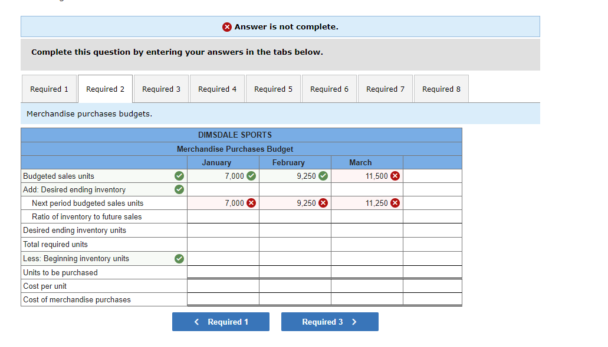Click March Ratio of inventory to future sales cell
Viewport: 608px width, 347px height.
pos(367,216)
